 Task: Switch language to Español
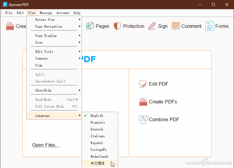(x=100, y=143)
